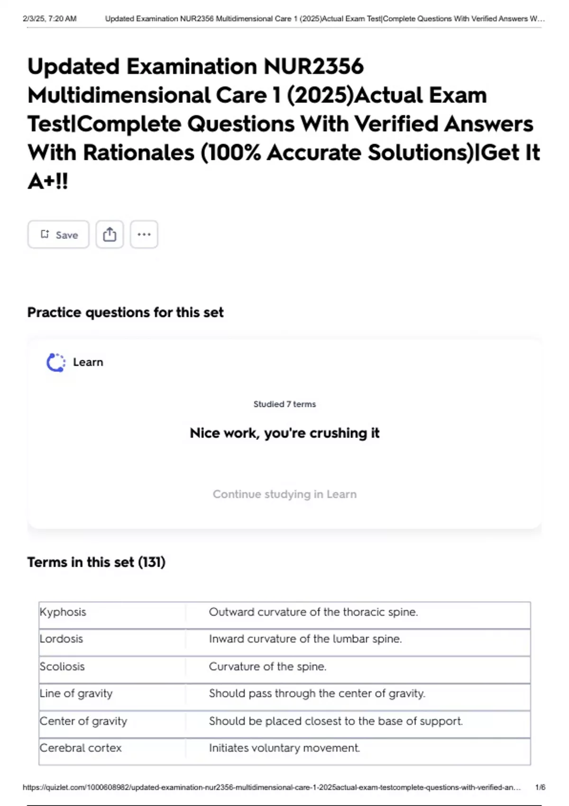This screenshot has width=569, height=806.
Task: Click the 'Terms in this set (131)' heading
Action: point(96,562)
